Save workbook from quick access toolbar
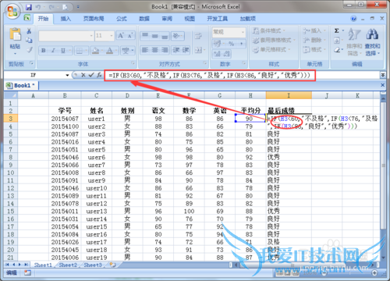 pyautogui.click(x=29, y=7)
